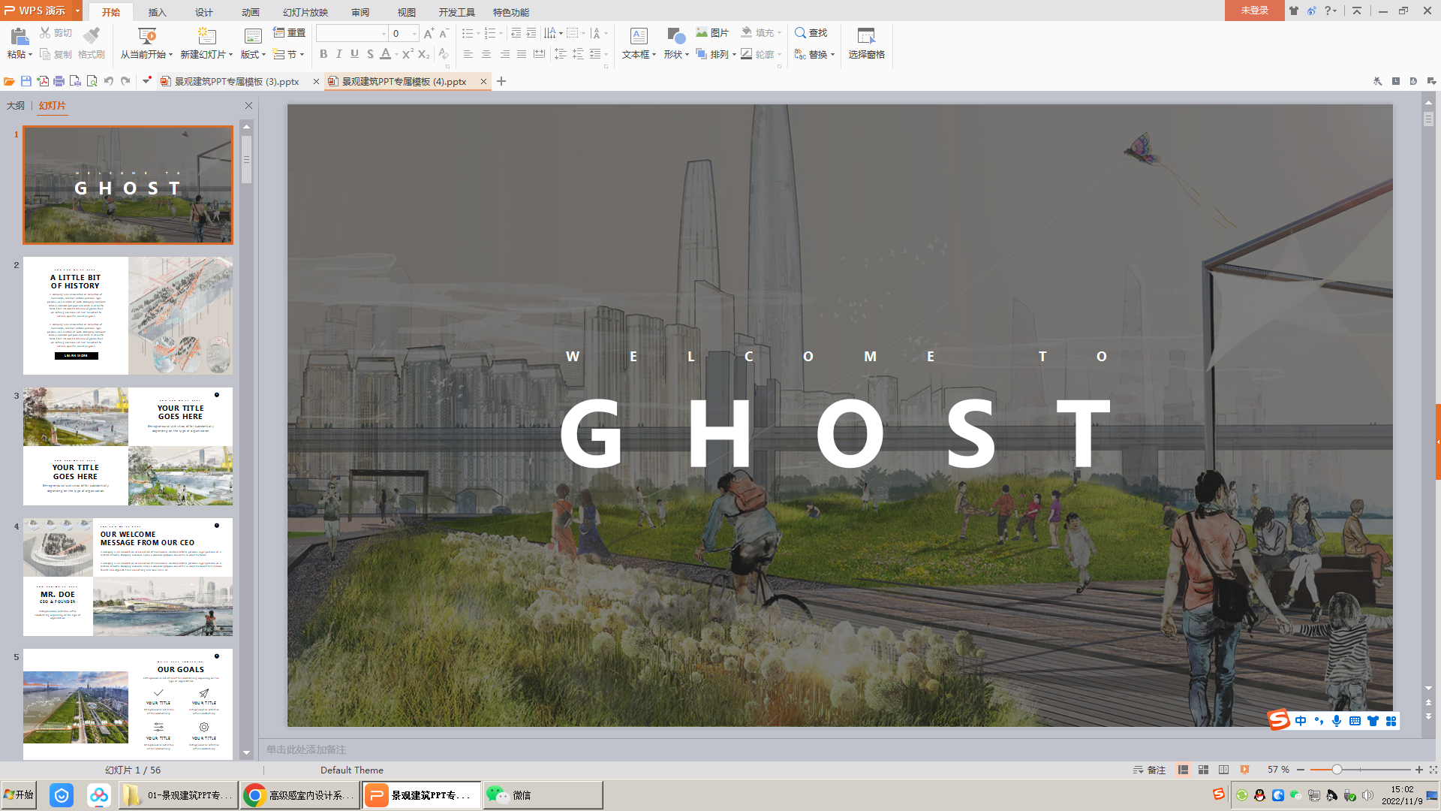
Task: Toggle Subscript formatting
Action: (424, 54)
